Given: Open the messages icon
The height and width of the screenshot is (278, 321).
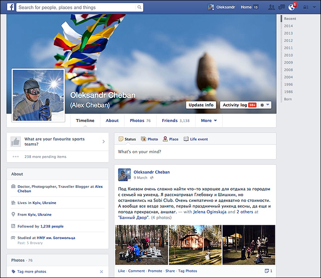Looking at the screenshot, I should point(281,7).
